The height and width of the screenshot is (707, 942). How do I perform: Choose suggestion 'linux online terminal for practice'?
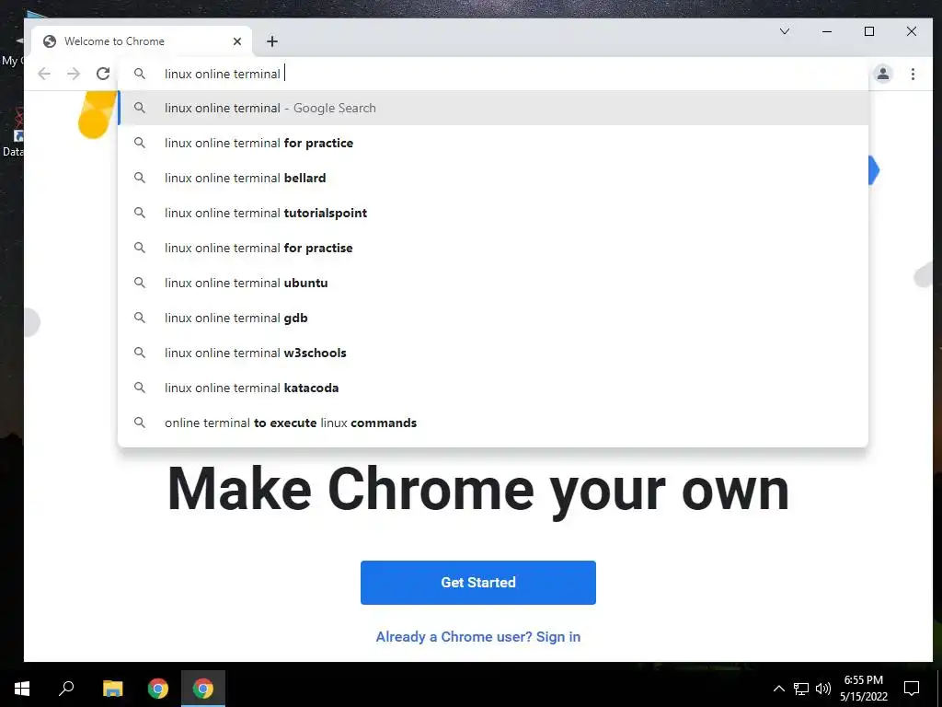tap(493, 143)
